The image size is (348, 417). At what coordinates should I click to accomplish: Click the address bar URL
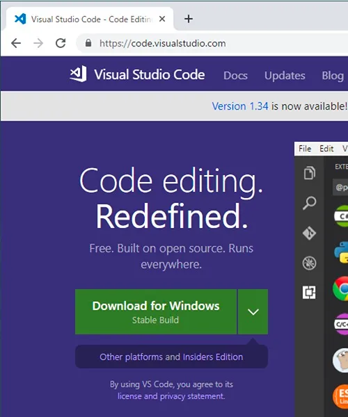click(x=163, y=43)
